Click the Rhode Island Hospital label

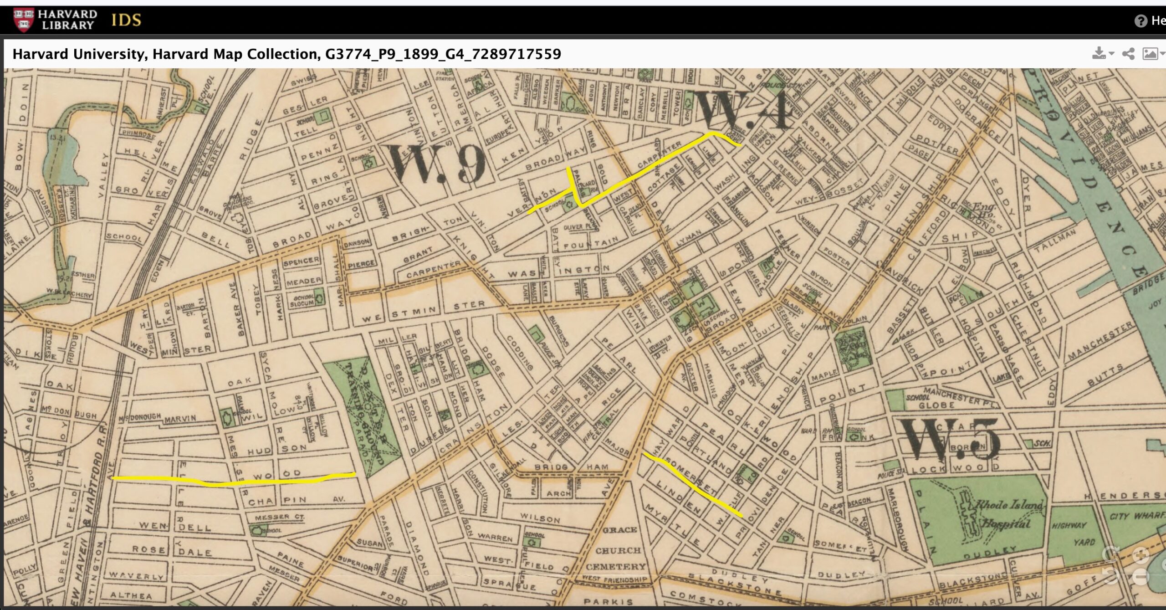coord(1006,515)
